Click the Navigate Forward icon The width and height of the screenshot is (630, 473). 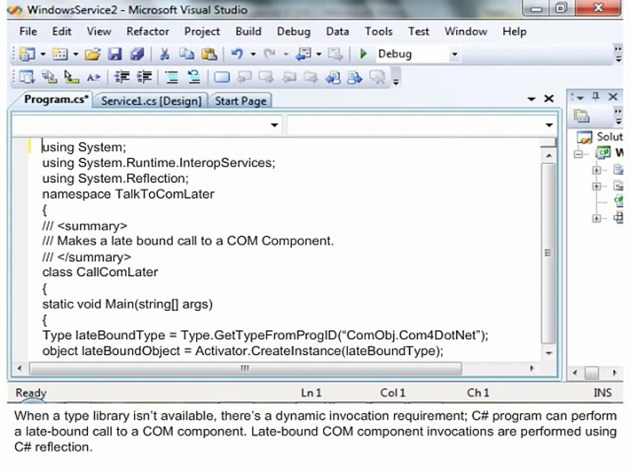point(335,54)
